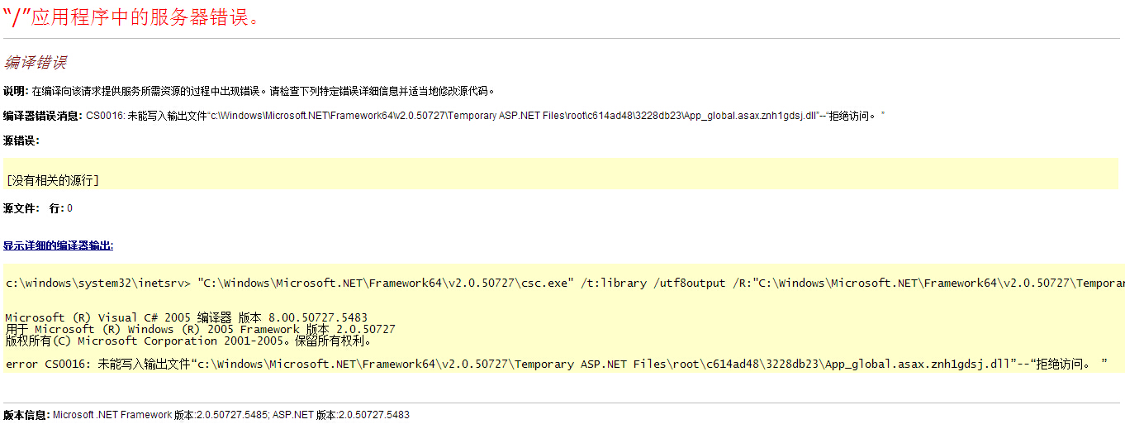The width and height of the screenshot is (1125, 448).
Task: Click the 版本信息 label at bottom
Action: [x=26, y=415]
